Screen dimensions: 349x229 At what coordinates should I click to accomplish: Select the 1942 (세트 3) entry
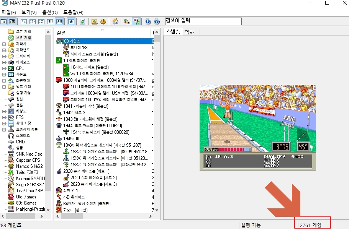[75, 113]
